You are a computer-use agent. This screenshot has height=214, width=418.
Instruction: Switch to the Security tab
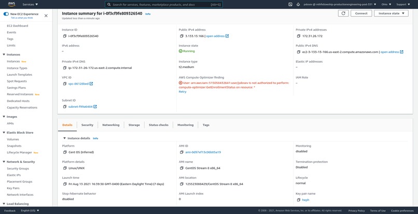(87, 125)
